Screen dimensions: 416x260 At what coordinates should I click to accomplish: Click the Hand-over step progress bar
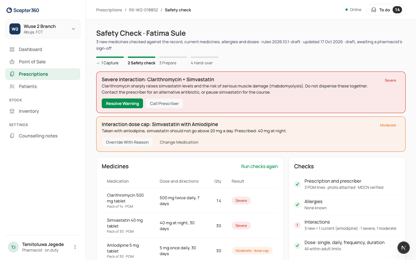pyautogui.click(x=204, y=57)
